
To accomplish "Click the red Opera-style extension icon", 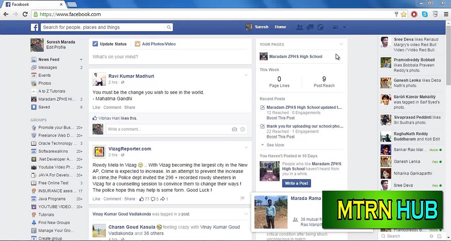I will coord(414,14).
